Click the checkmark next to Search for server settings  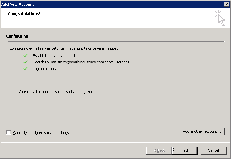pyautogui.click(x=25, y=62)
